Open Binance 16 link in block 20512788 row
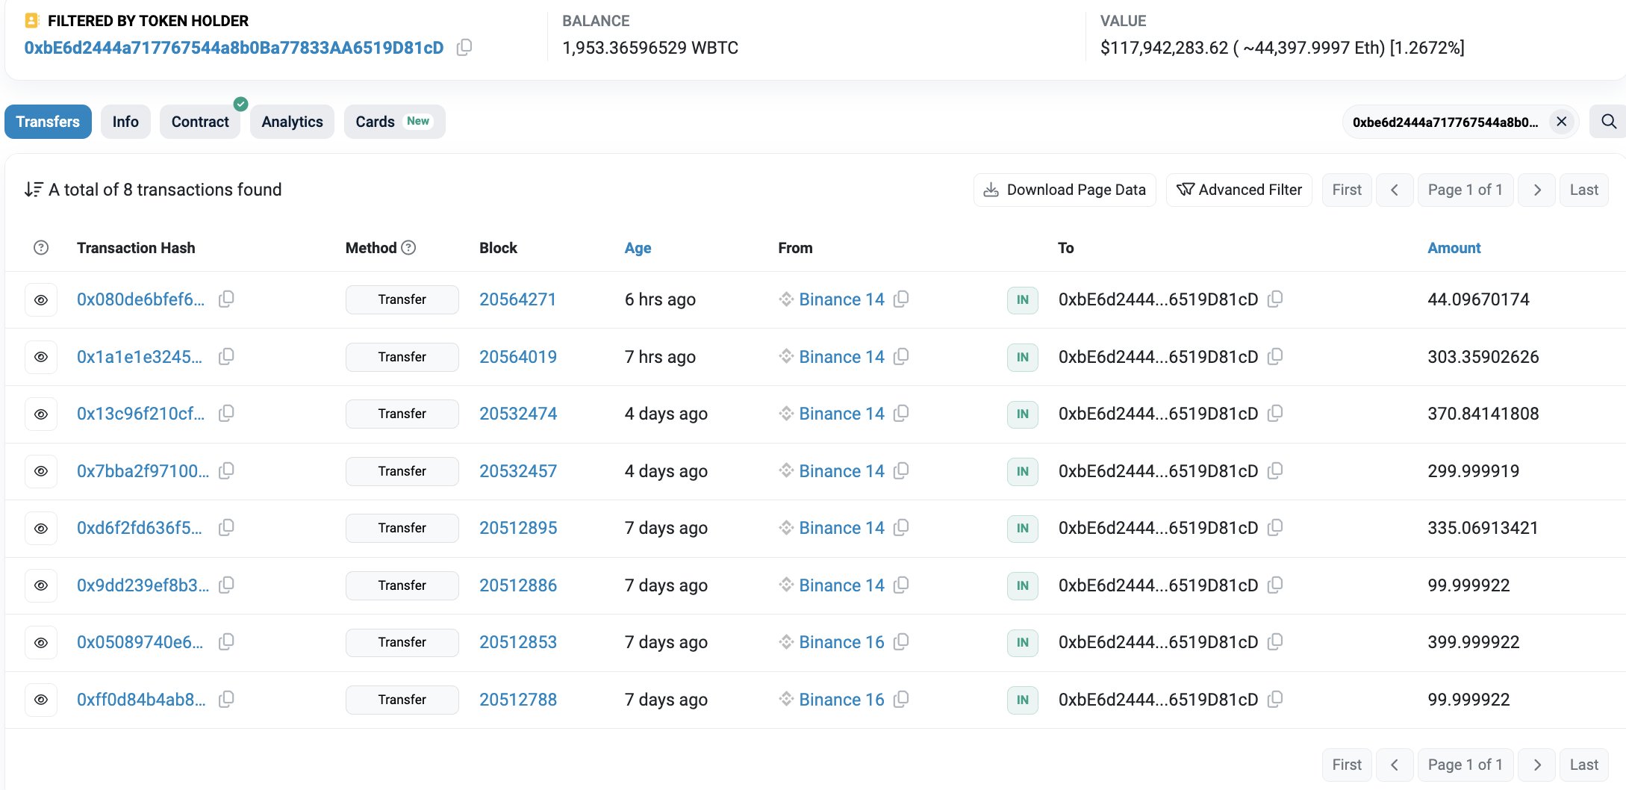This screenshot has width=1626, height=790. (x=841, y=700)
